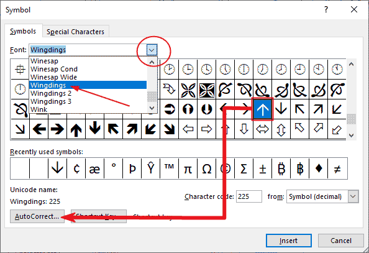The image size is (369, 253).
Task: Pick the Omega symbol from recent symbols
Action: 207,168
